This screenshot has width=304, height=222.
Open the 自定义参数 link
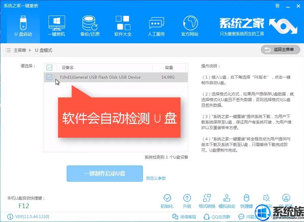(x=156, y=178)
